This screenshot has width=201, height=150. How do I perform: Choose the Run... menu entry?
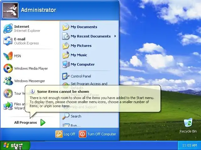(x=89, y=125)
